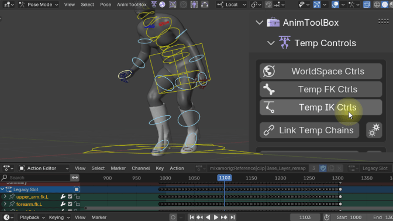The height and width of the screenshot is (221, 393).
Task: Click the 1103 current frame marker
Action: 225,178
